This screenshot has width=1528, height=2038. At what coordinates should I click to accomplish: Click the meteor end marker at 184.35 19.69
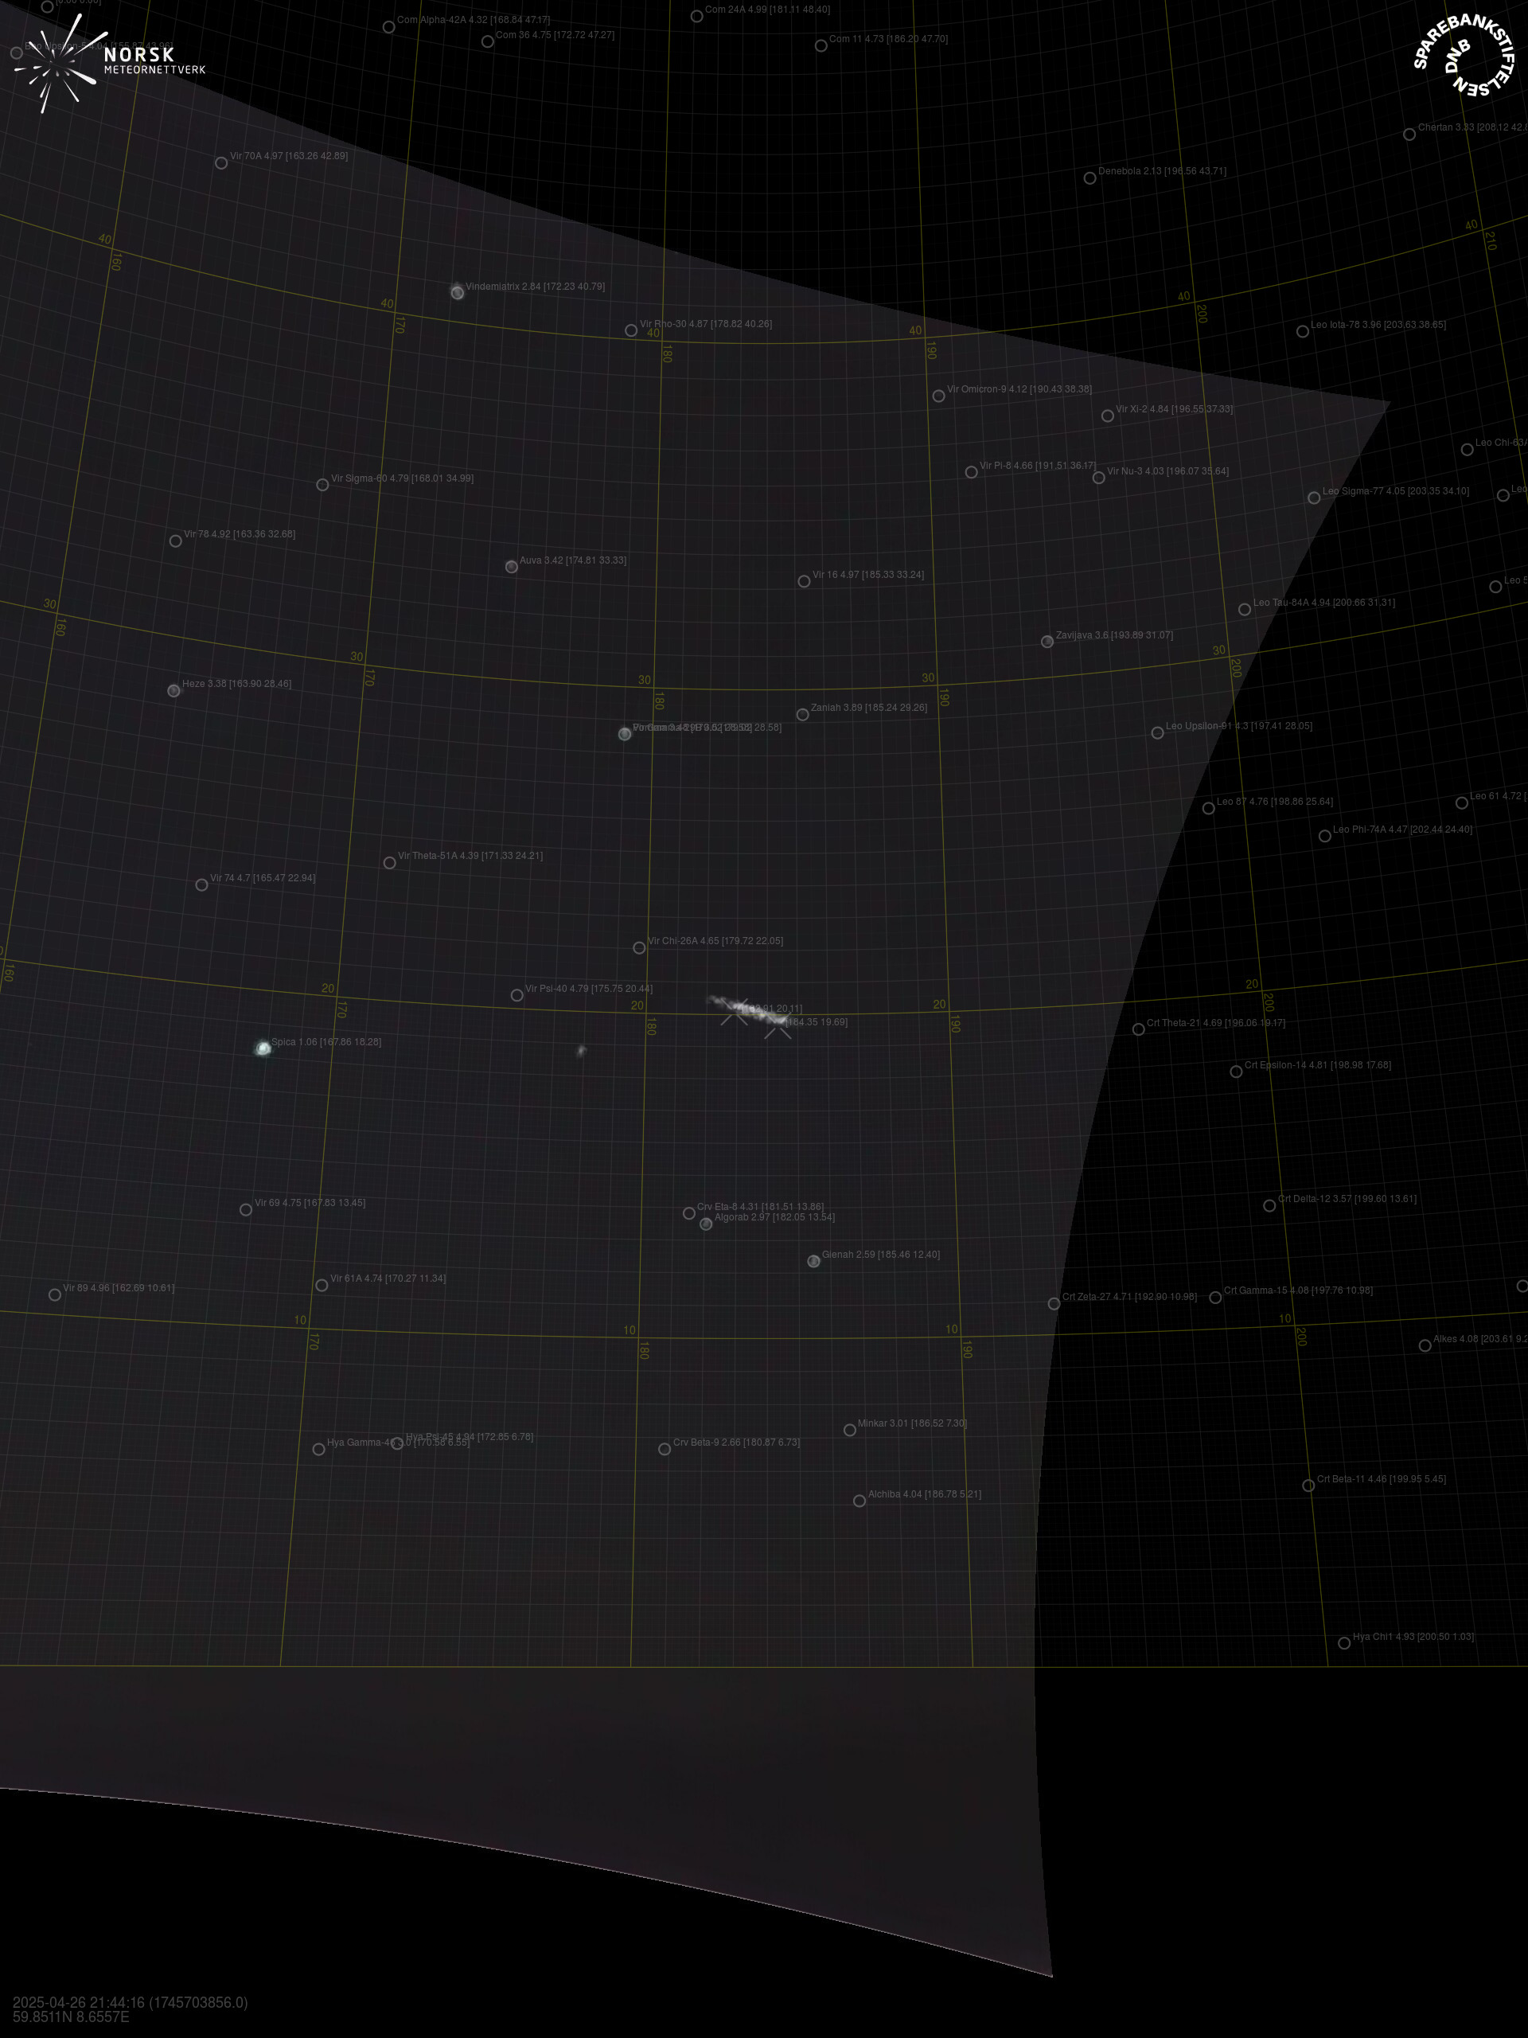pyautogui.click(x=778, y=1029)
